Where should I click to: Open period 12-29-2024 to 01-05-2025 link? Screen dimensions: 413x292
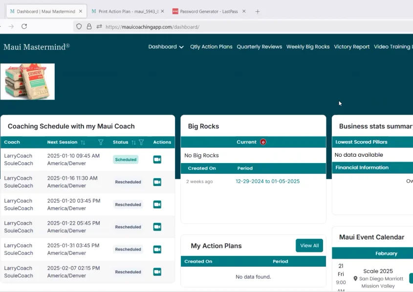(x=267, y=181)
